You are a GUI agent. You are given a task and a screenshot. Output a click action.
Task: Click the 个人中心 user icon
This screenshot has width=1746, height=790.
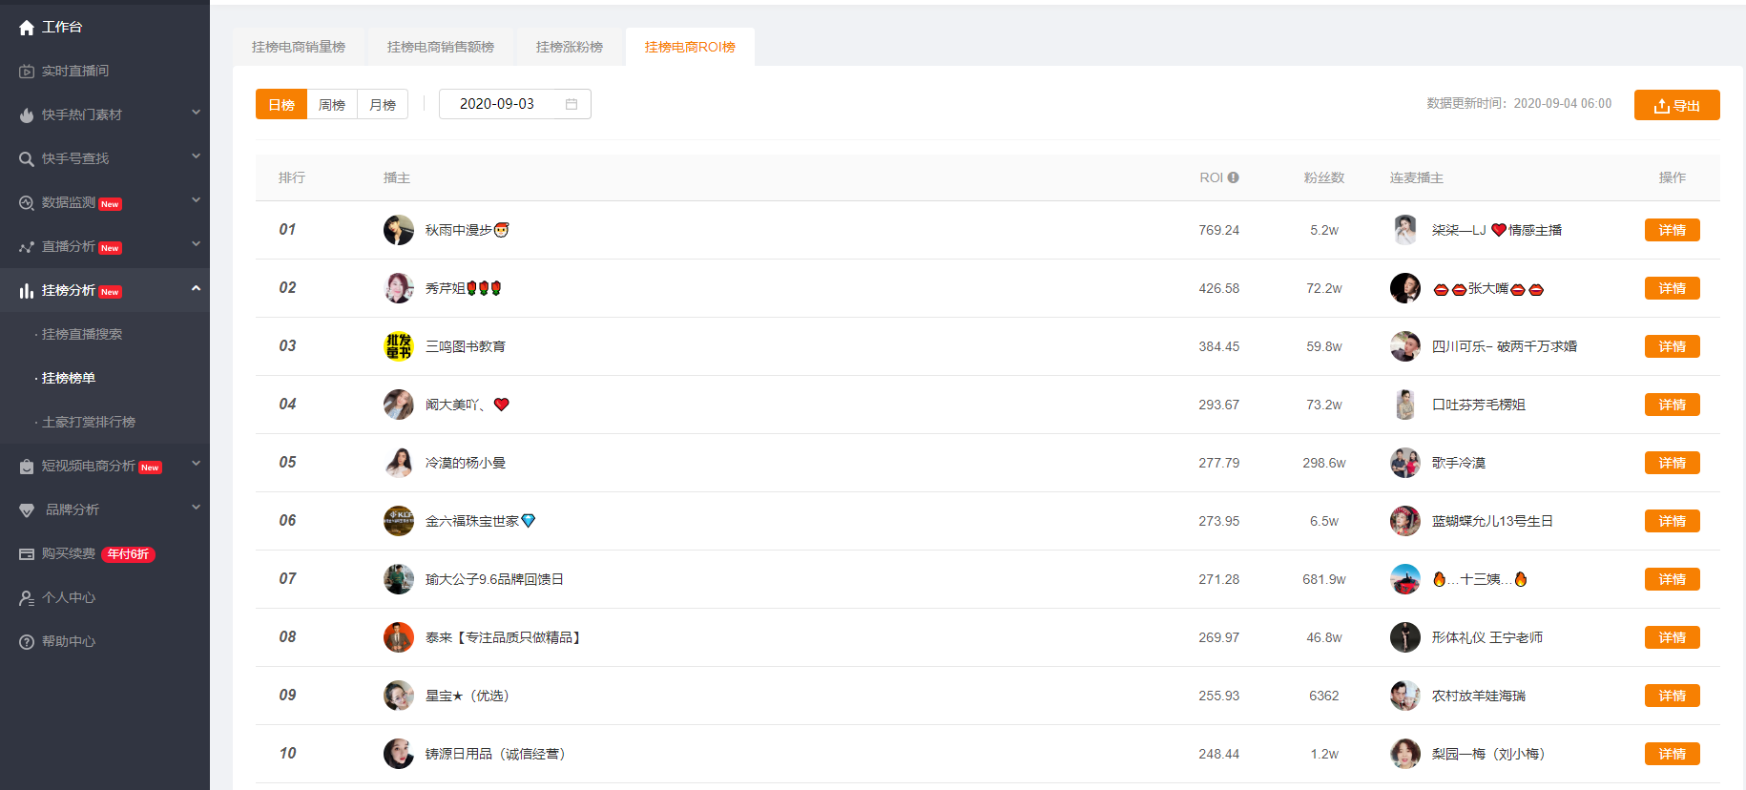[x=27, y=598]
